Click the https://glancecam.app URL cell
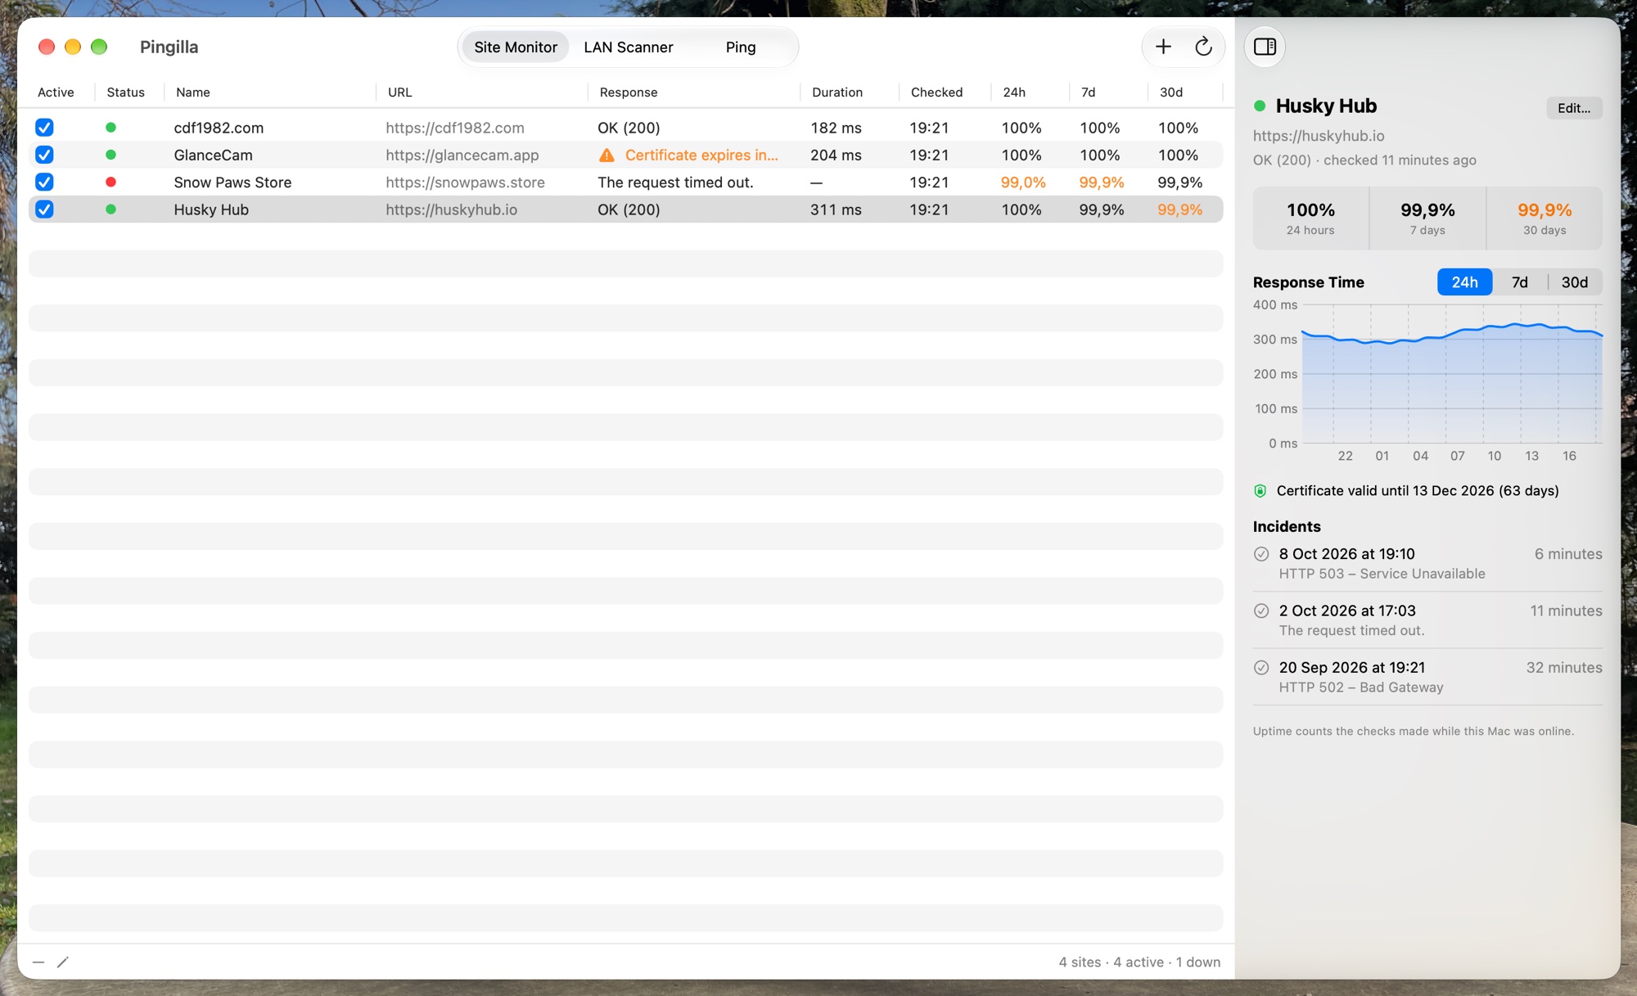 (x=462, y=155)
